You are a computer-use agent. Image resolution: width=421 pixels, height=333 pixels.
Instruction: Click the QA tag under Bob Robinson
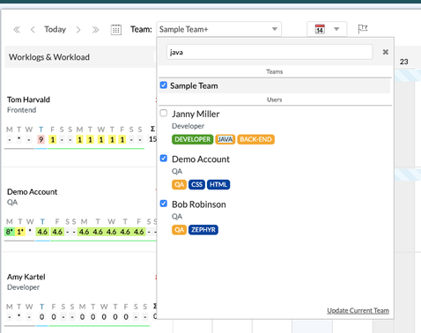point(179,230)
